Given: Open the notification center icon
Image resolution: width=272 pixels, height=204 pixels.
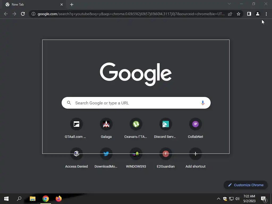Looking at the screenshot, I should [x=264, y=199].
